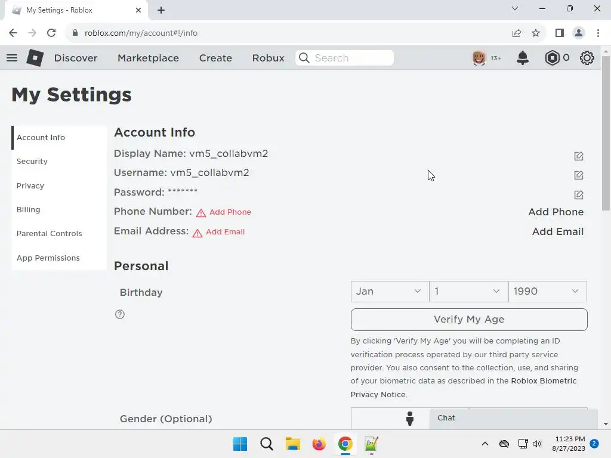Open Chrome three-dot menu

[x=598, y=33]
